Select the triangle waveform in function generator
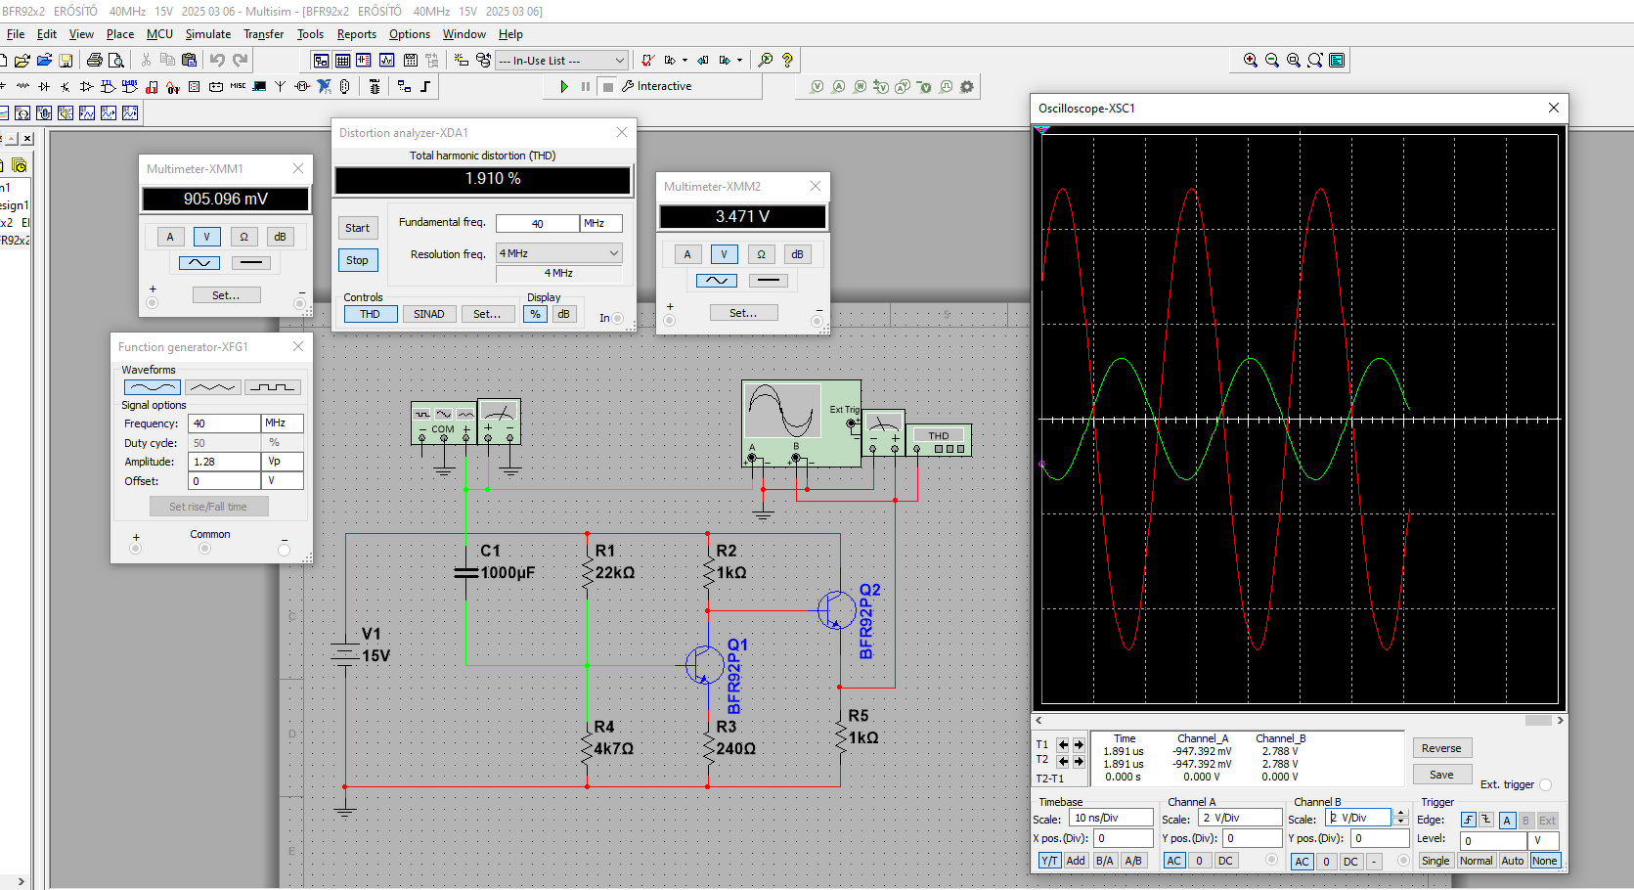Screen dimensions: 1634x890 tap(212, 387)
